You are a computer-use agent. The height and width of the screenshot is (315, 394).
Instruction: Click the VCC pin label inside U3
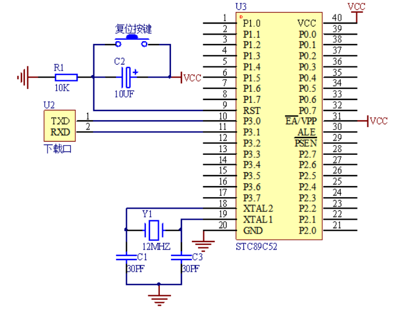pyautogui.click(x=307, y=23)
